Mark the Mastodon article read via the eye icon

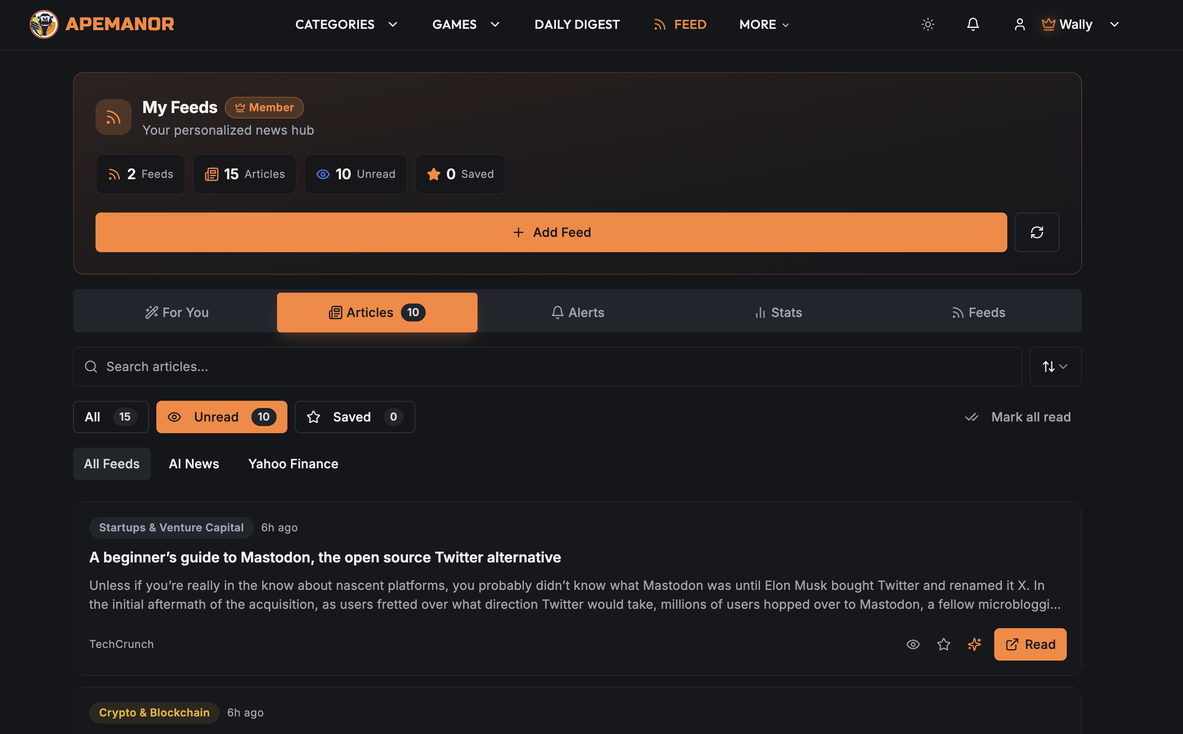point(913,644)
